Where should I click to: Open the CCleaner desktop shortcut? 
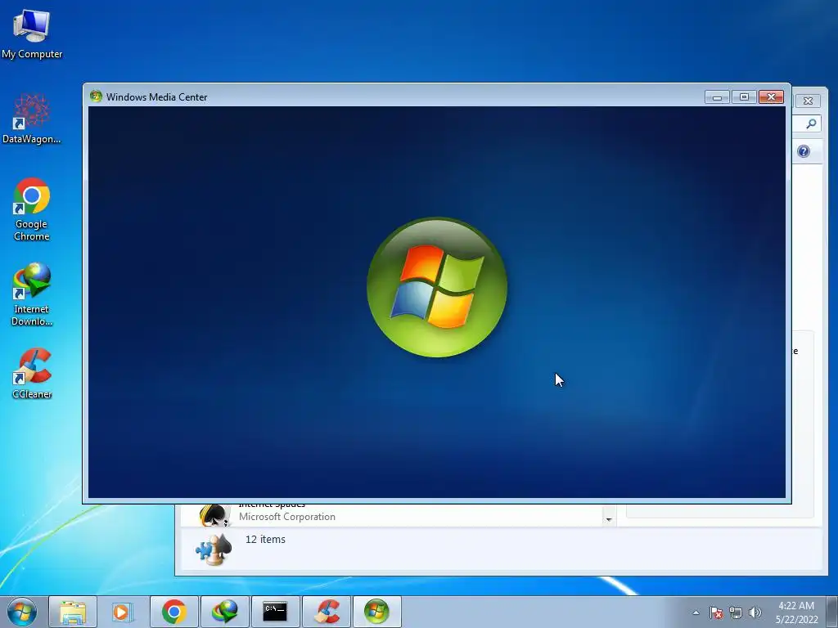pyautogui.click(x=32, y=373)
